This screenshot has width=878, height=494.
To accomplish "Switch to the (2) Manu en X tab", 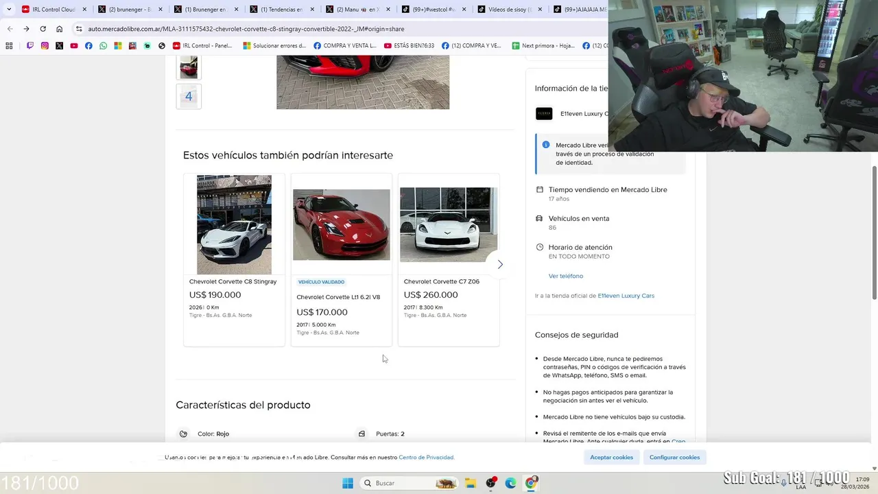I will [357, 10].
